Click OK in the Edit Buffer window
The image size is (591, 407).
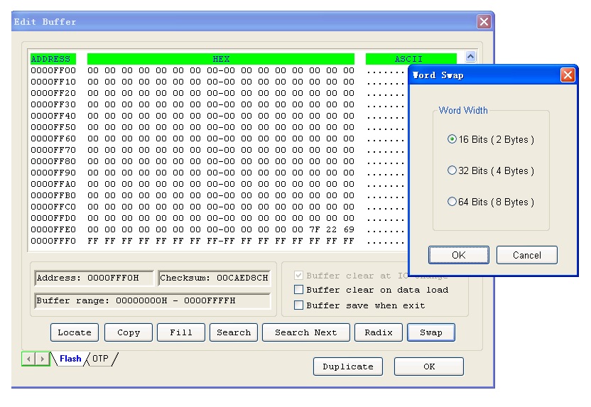tap(428, 367)
